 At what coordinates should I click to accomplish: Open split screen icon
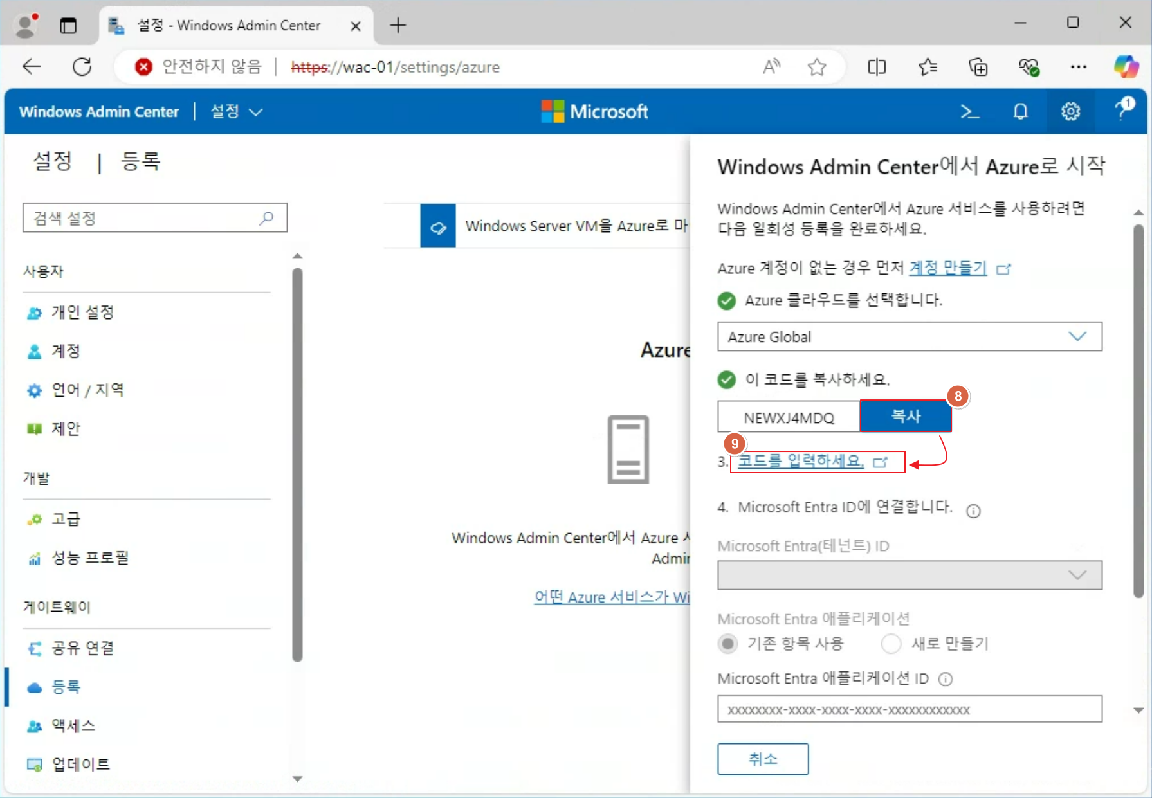pyautogui.click(x=877, y=67)
